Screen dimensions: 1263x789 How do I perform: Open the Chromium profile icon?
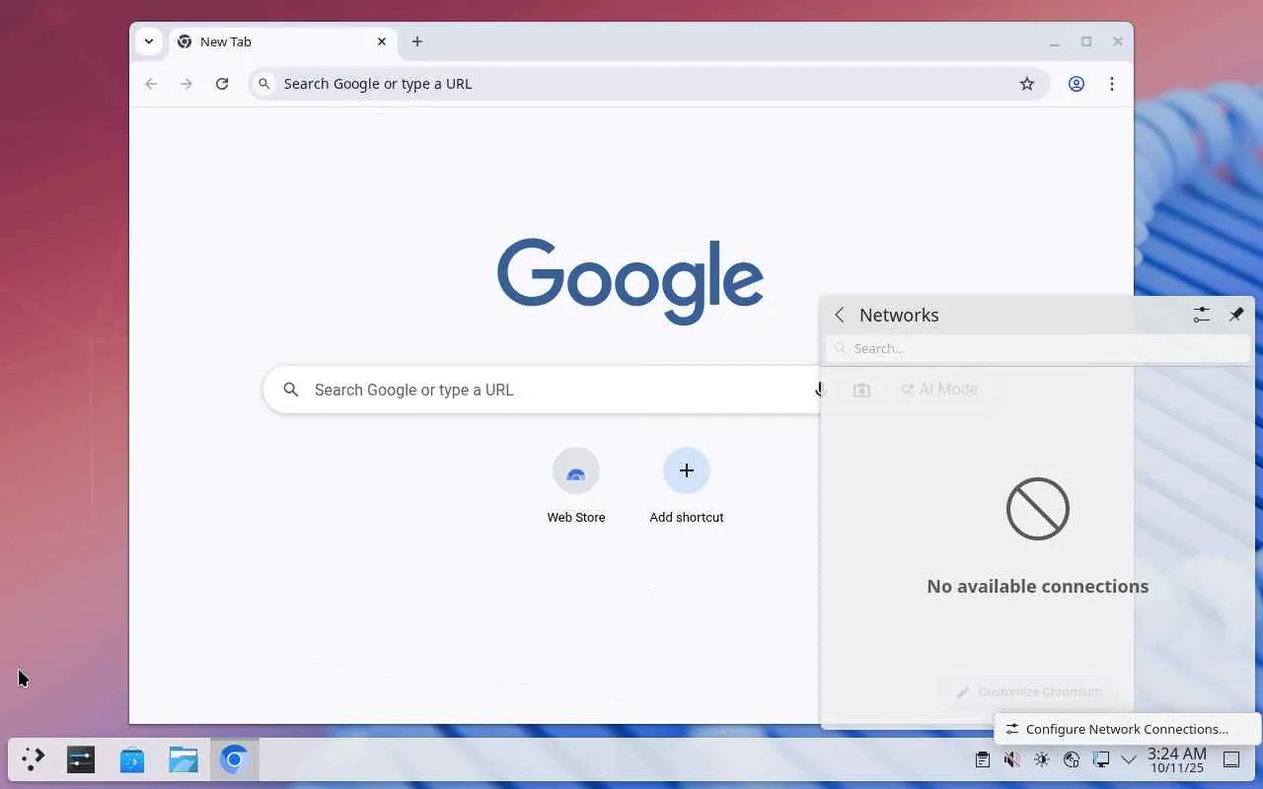[x=1077, y=84]
